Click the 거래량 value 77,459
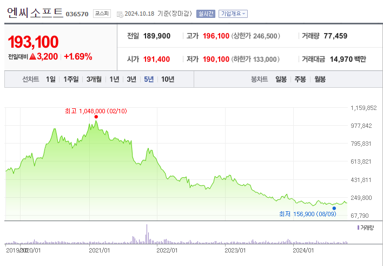 (x=335, y=36)
